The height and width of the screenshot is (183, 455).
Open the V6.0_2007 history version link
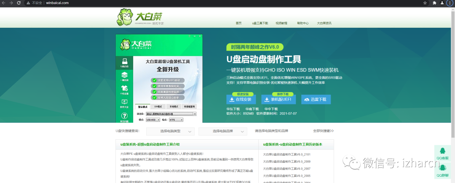[x=287, y=169]
